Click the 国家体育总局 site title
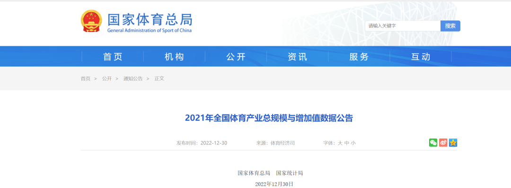This screenshot has height=188, width=511. coord(150,19)
